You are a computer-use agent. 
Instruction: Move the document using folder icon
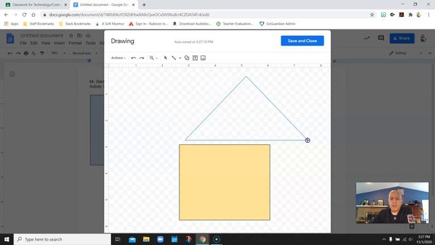tap(80, 35)
